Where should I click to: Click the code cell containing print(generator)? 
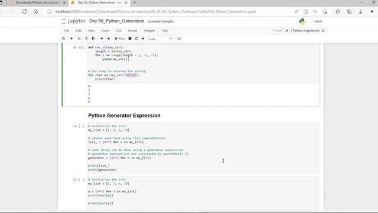(203, 148)
